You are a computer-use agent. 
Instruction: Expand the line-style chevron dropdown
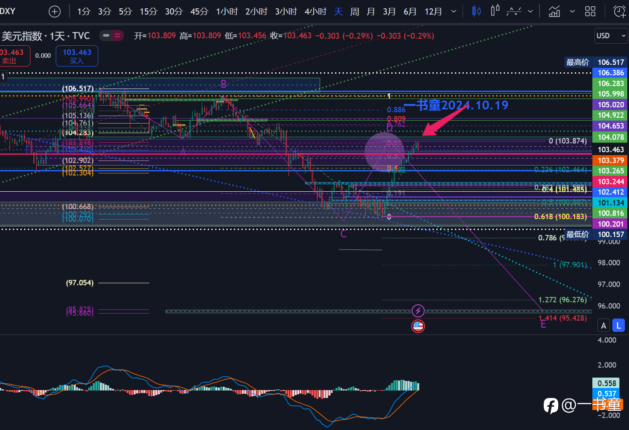530,11
